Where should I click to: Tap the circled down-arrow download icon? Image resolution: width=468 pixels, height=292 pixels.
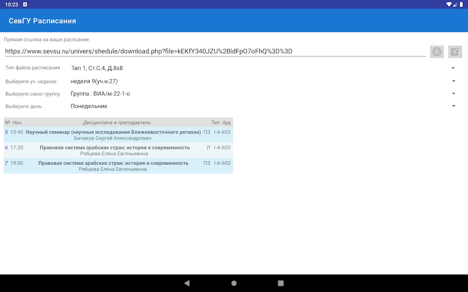[437, 52]
